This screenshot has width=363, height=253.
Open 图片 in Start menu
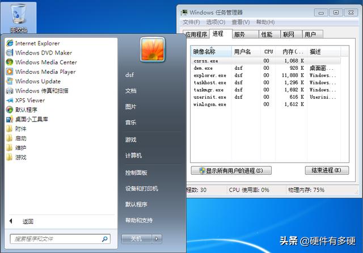130,107
